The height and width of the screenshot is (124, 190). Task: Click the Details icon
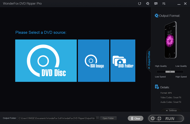coord(157,87)
